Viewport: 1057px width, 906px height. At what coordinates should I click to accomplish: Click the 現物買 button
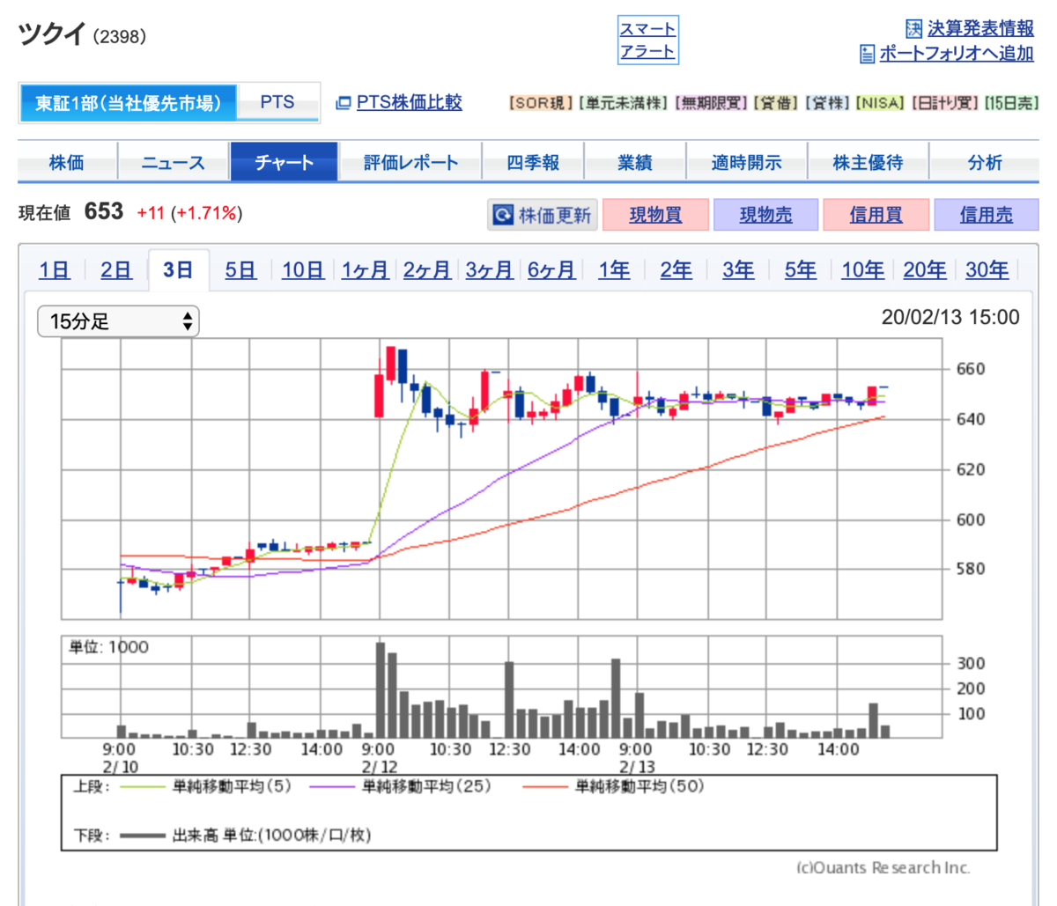click(x=655, y=215)
